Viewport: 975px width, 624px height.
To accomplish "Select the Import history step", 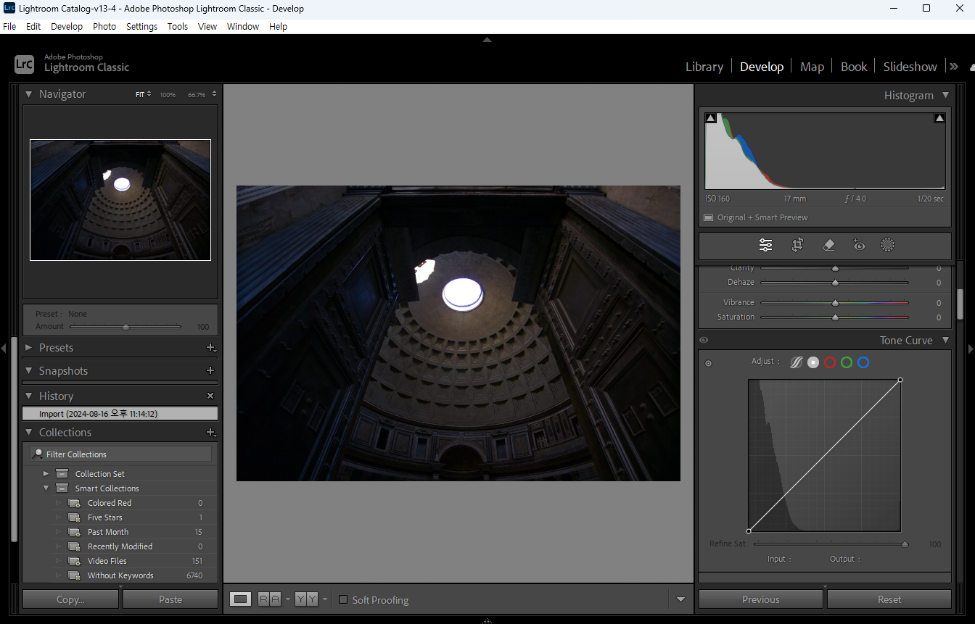I will pyautogui.click(x=120, y=414).
